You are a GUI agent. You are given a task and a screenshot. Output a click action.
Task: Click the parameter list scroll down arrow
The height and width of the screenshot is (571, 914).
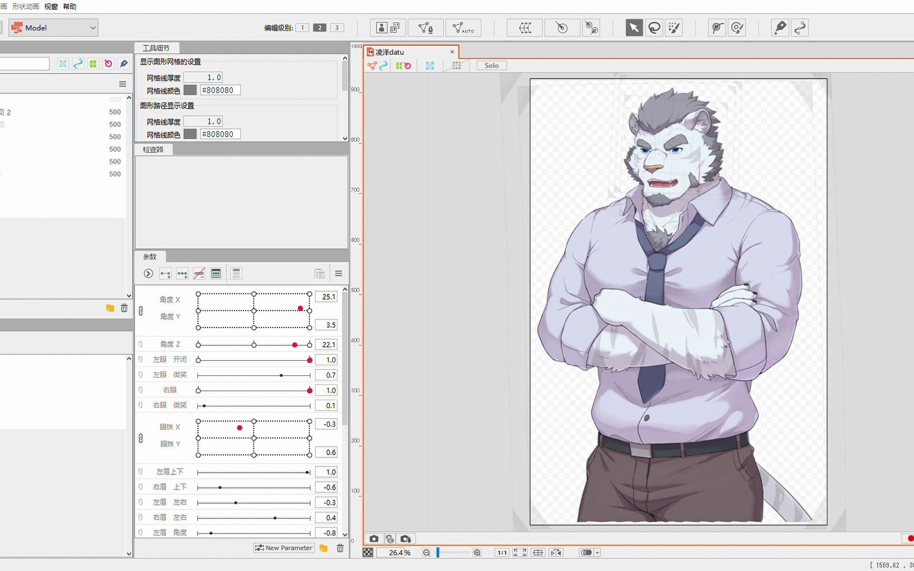pyautogui.click(x=345, y=534)
